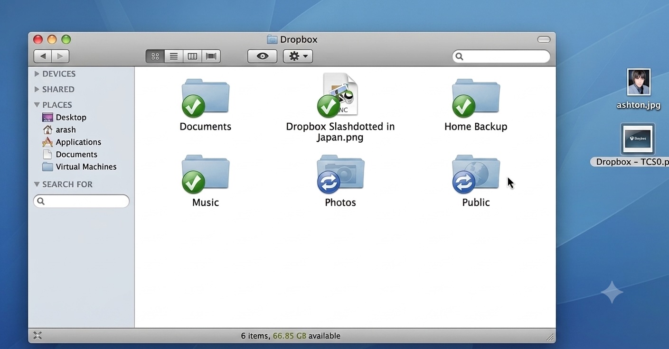Click the Dropbox folder icon in title bar
The height and width of the screenshot is (349, 669).
coord(272,39)
